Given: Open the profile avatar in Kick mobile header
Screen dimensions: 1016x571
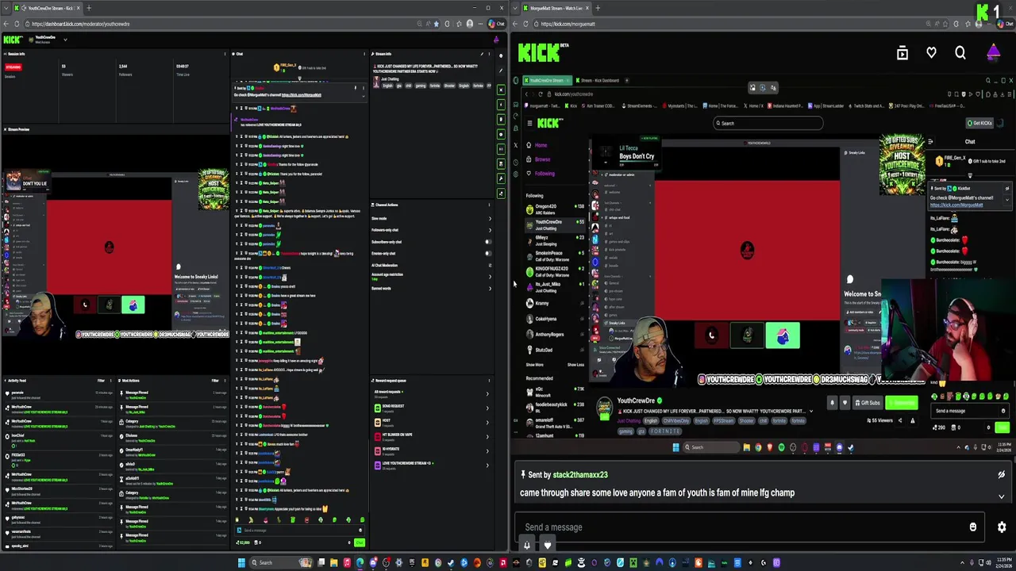Looking at the screenshot, I should coord(993,53).
